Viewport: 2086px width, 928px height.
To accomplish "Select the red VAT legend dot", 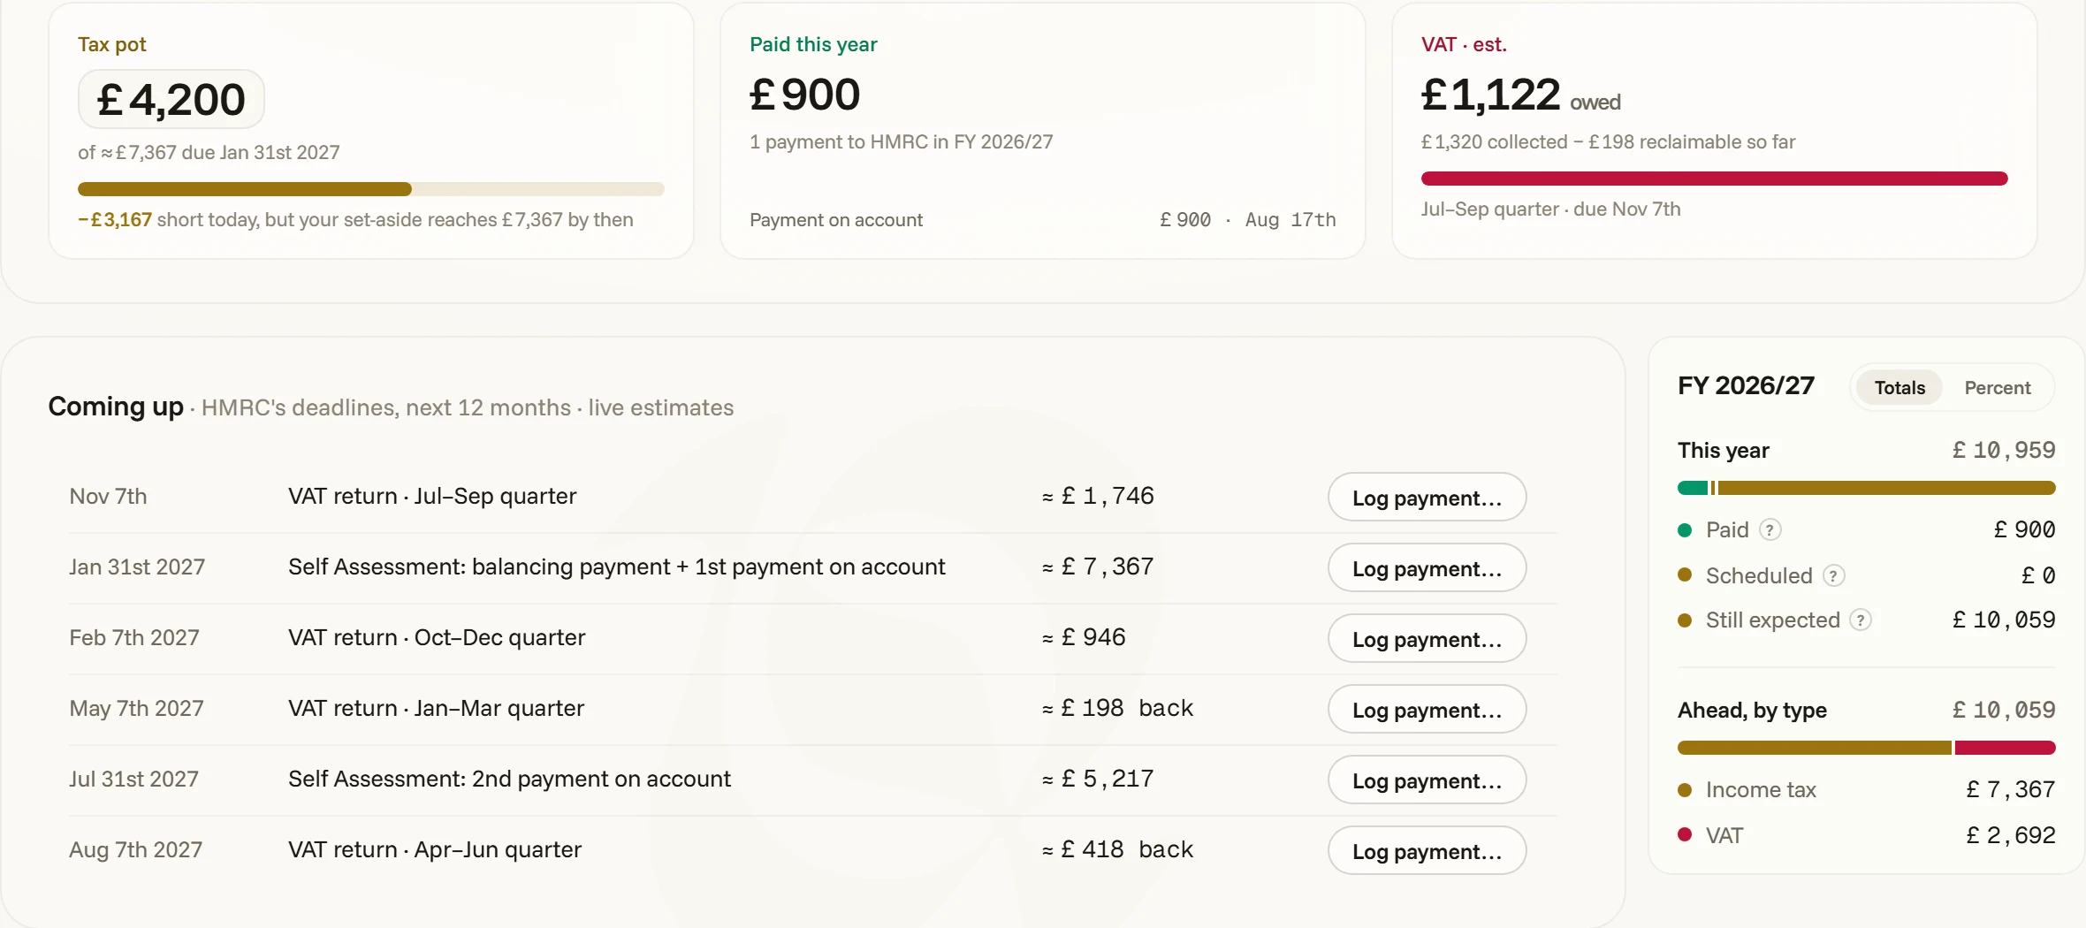I will (1685, 834).
